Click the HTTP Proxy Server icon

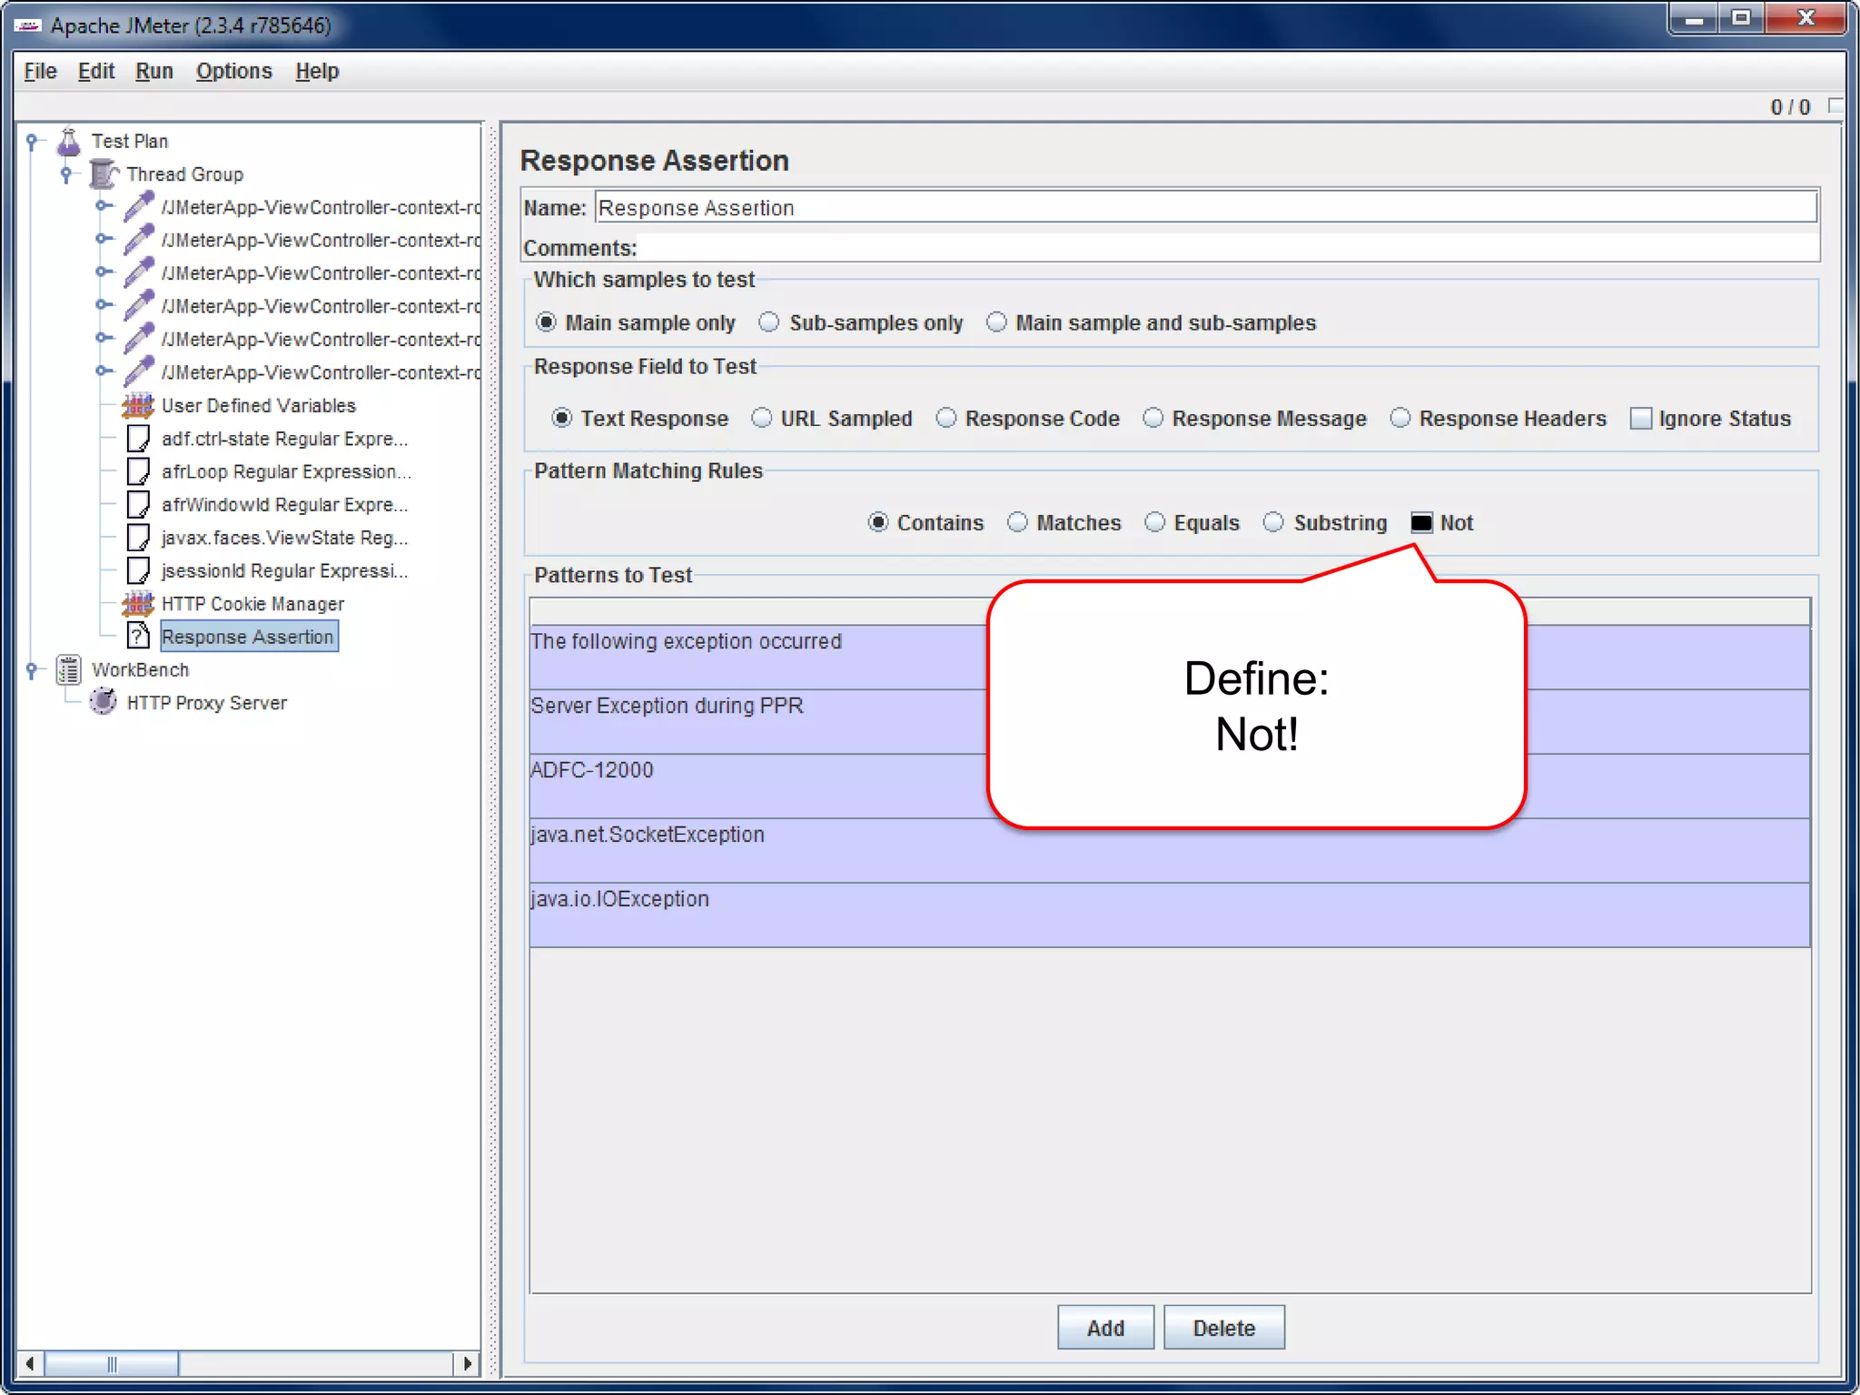point(104,702)
